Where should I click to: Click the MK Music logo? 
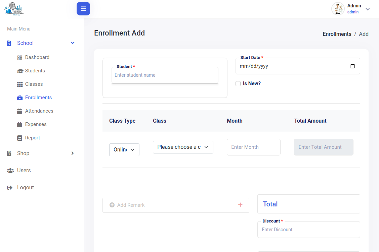pyautogui.click(x=14, y=9)
